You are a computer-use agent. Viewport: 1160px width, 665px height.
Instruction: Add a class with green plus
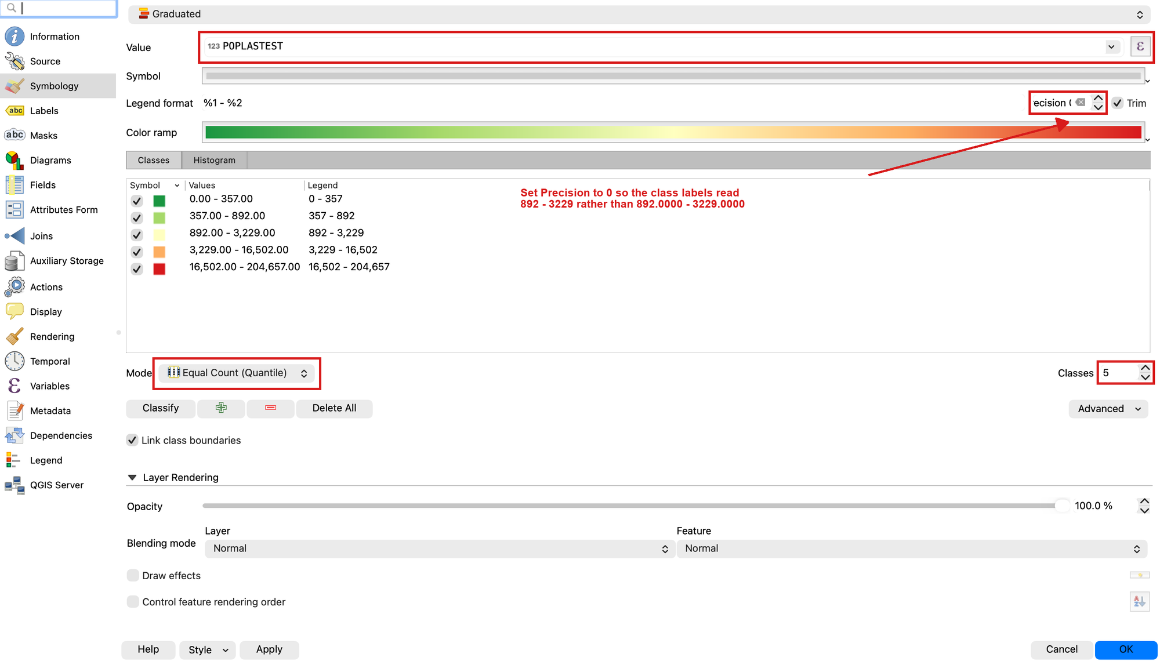pyautogui.click(x=221, y=408)
